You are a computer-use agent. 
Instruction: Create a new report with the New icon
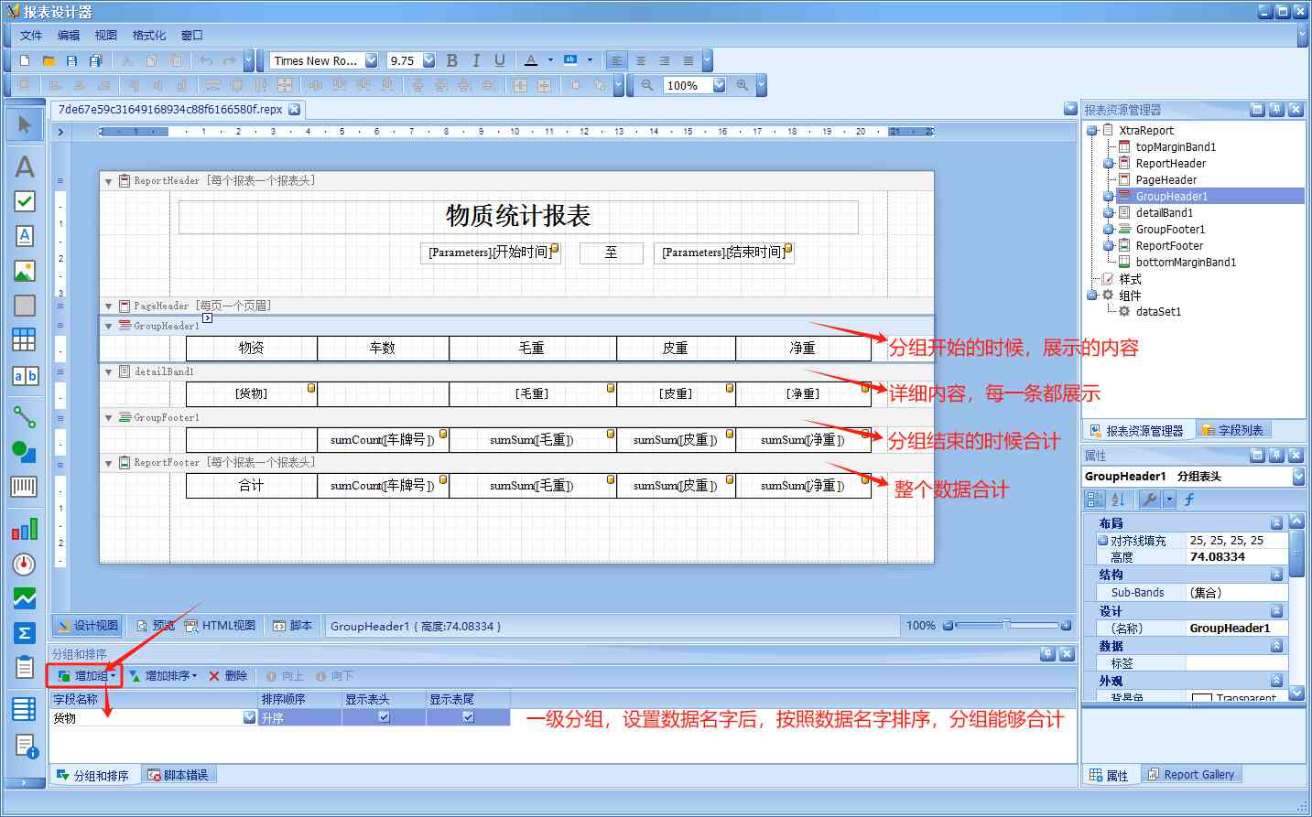pos(26,61)
